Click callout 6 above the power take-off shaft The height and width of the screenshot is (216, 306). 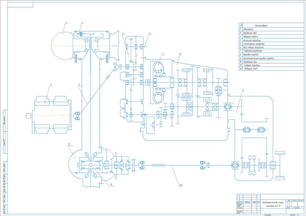pyautogui.click(x=150, y=33)
